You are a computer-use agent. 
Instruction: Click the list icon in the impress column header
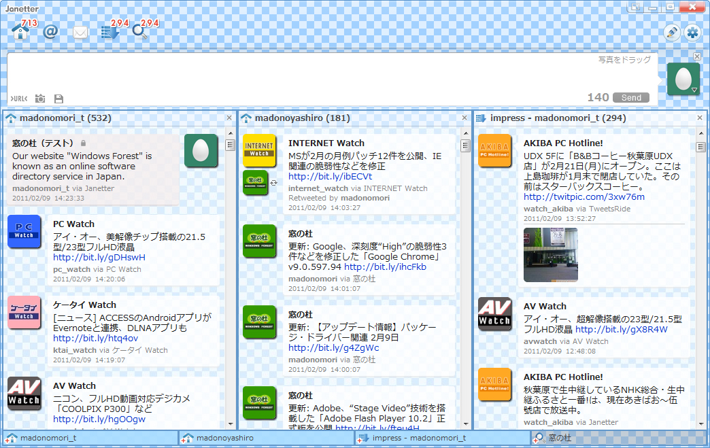click(x=481, y=118)
